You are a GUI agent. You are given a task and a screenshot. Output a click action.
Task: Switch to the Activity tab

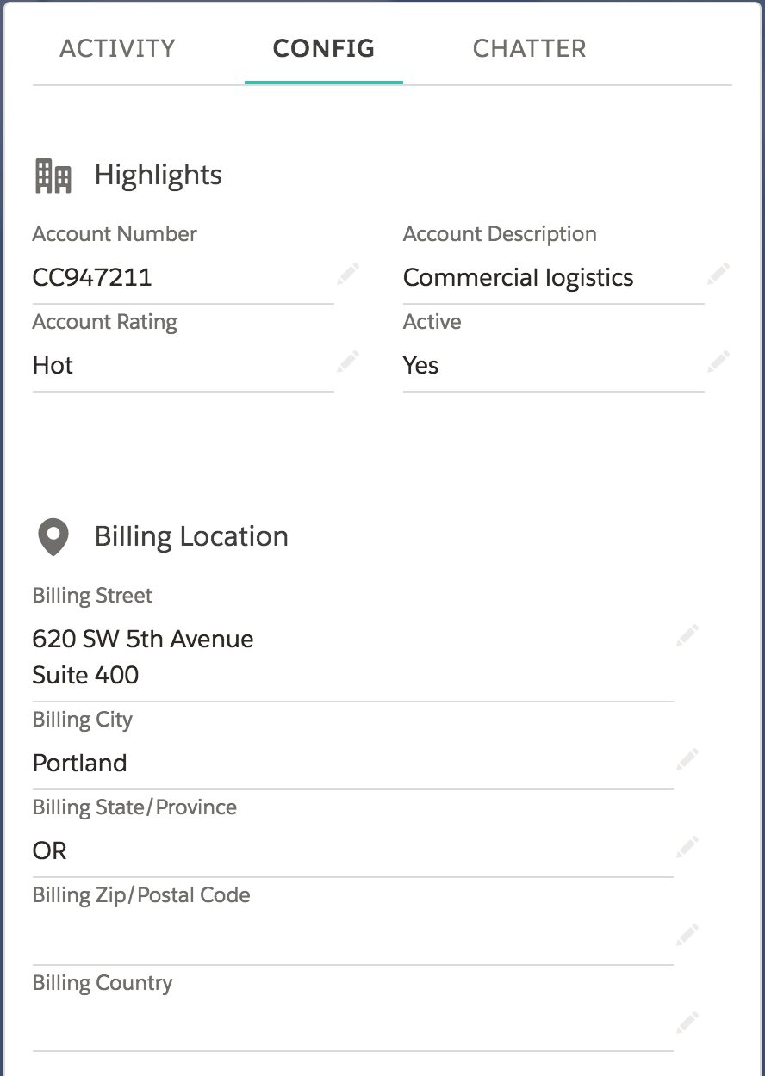coord(117,48)
